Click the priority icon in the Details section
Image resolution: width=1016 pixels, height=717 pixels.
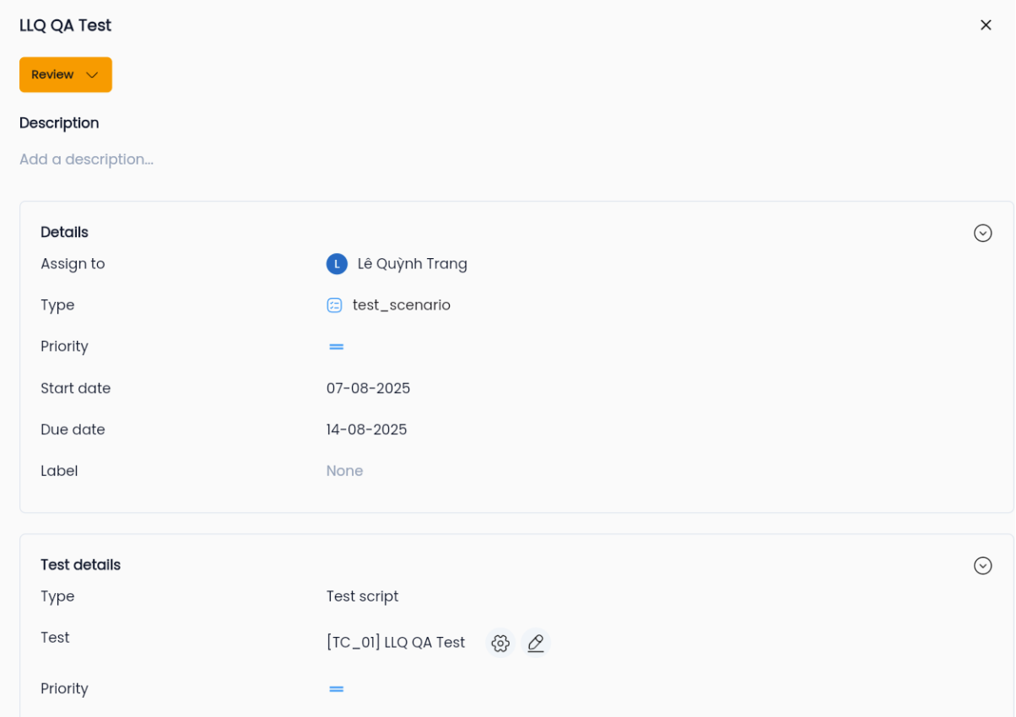tap(337, 347)
